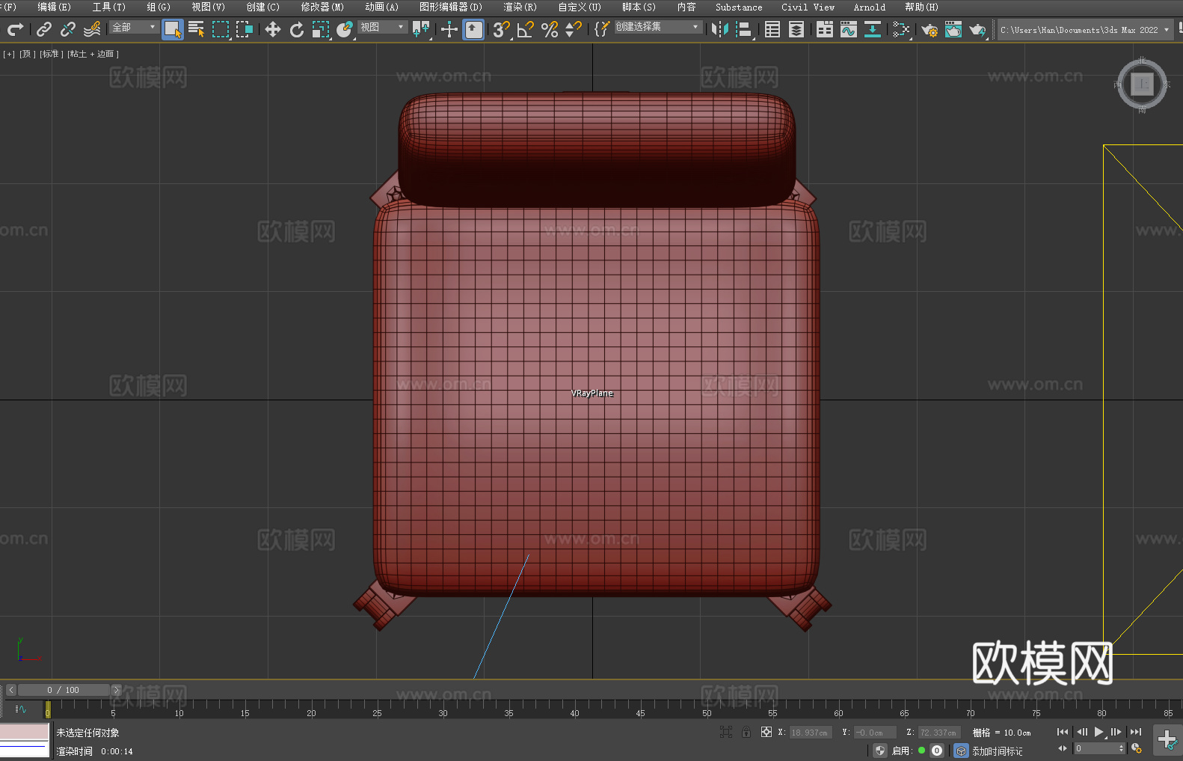1183x761 pixels.
Task: Toggle the Ribbon display icon
Action: (x=825, y=29)
